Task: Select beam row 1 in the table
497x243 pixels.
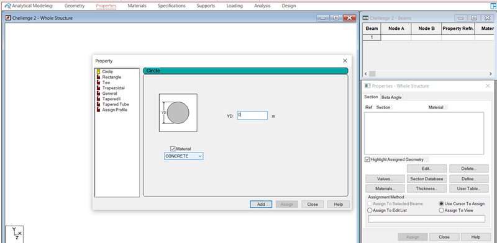Action: [x=372, y=37]
